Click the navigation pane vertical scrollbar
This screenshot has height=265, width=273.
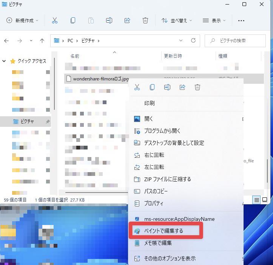tap(54, 84)
